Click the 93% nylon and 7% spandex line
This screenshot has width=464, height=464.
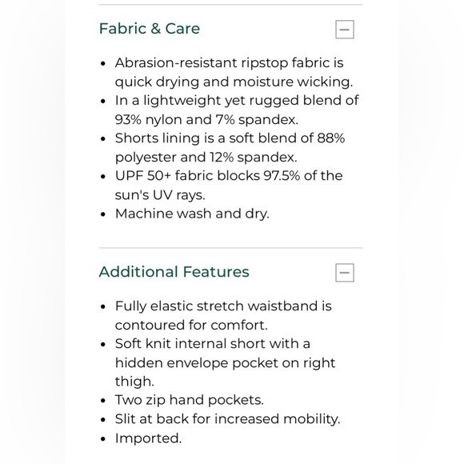click(x=206, y=119)
